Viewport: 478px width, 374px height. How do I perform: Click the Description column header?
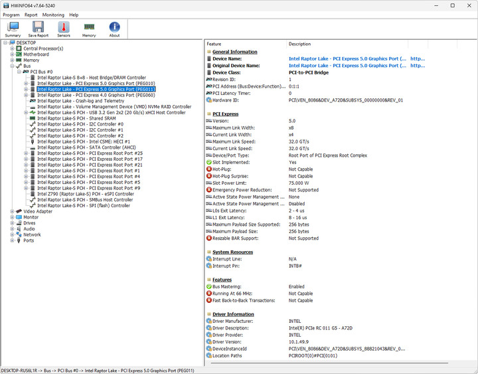tap(347, 44)
